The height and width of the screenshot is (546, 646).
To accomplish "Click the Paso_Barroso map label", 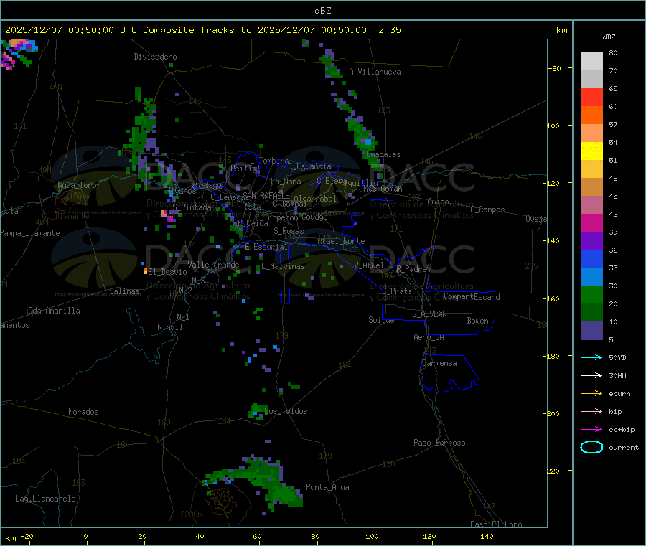I will [x=439, y=443].
